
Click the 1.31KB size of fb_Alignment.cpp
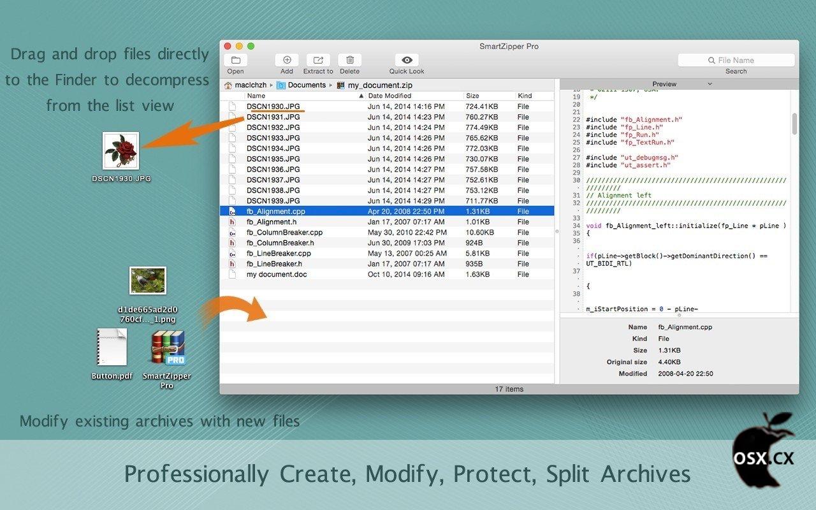[477, 212]
